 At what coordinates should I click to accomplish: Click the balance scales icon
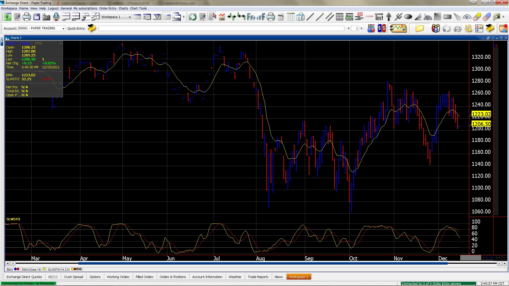[x=468, y=28]
